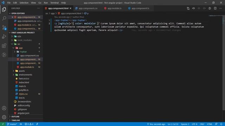
Task: Open the Edit menu
Action: [15, 3]
